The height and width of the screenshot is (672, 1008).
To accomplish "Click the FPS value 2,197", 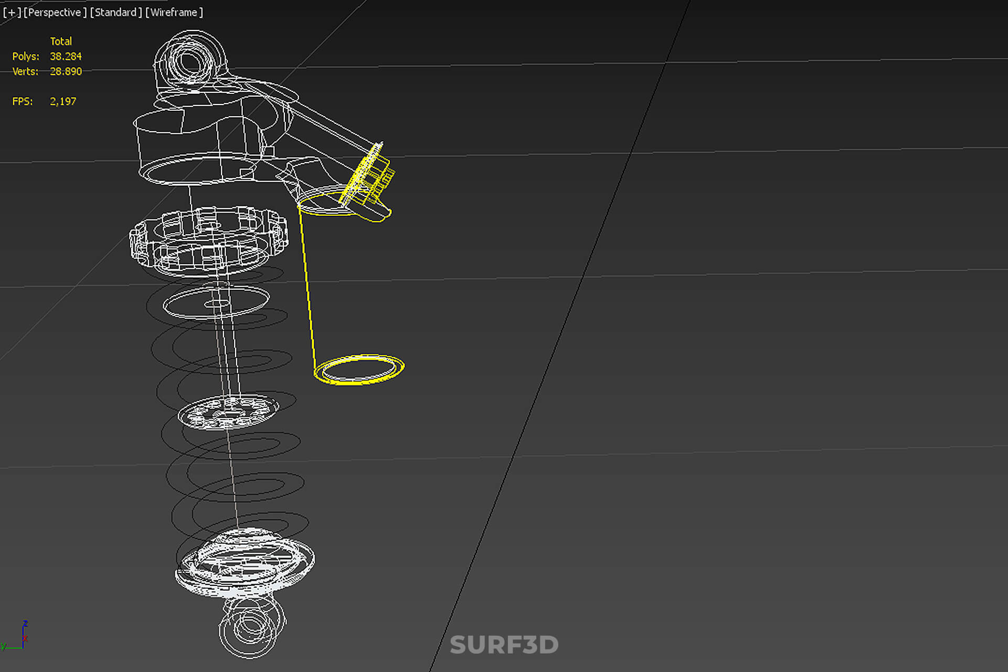I will (x=63, y=101).
